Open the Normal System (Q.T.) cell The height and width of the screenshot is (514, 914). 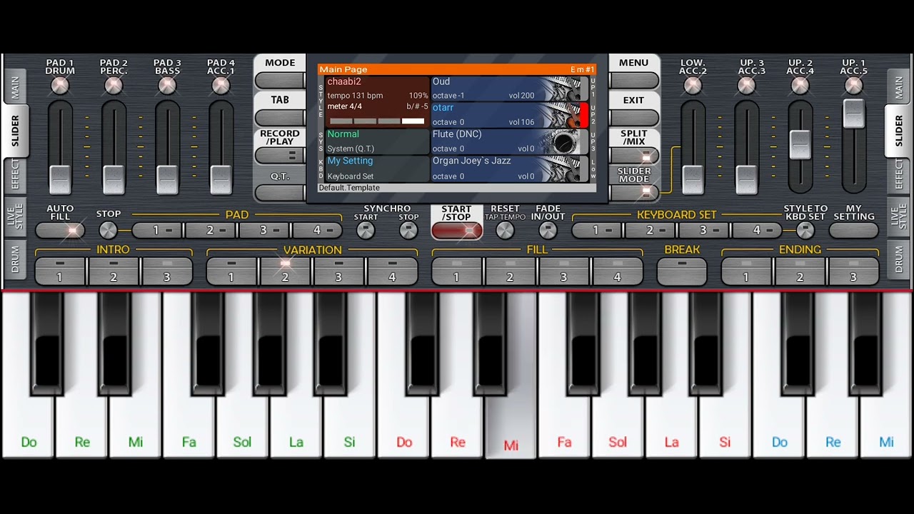378,142
